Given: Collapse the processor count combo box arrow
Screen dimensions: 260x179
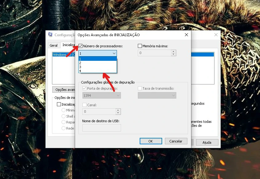Looking at the screenshot, I should click(x=114, y=53).
